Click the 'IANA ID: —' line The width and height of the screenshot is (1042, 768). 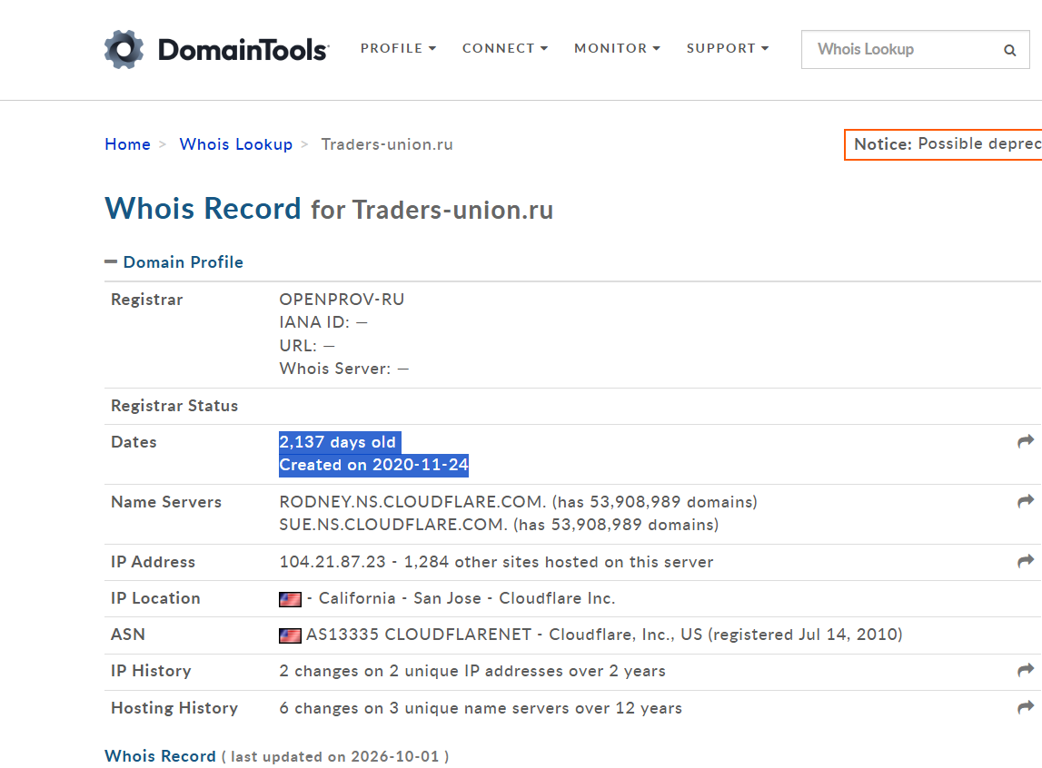coord(323,322)
